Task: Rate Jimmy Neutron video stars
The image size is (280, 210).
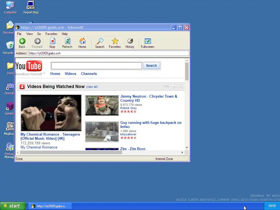Action: click(129, 112)
